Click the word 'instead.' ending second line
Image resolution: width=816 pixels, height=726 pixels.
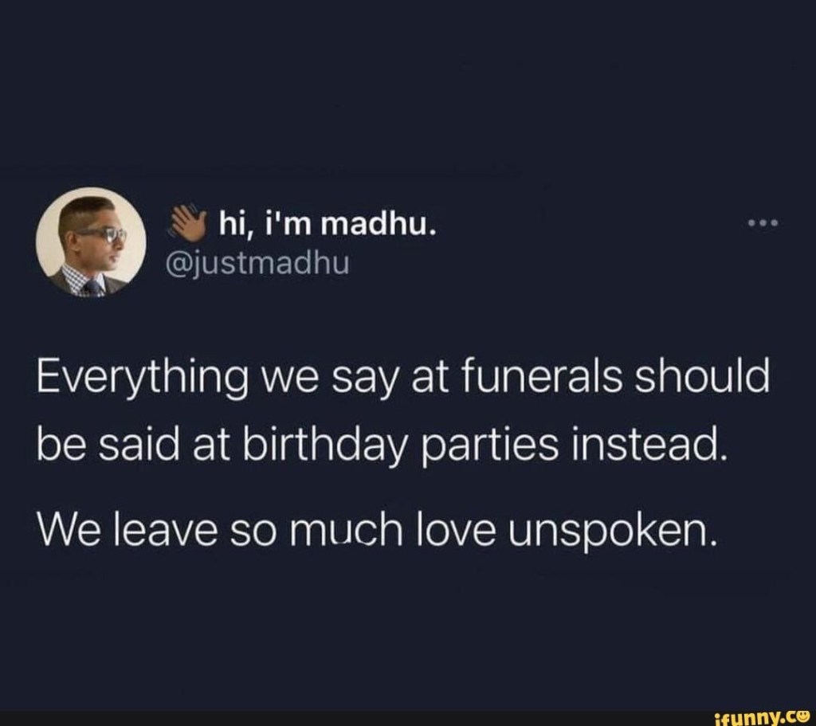click(649, 445)
